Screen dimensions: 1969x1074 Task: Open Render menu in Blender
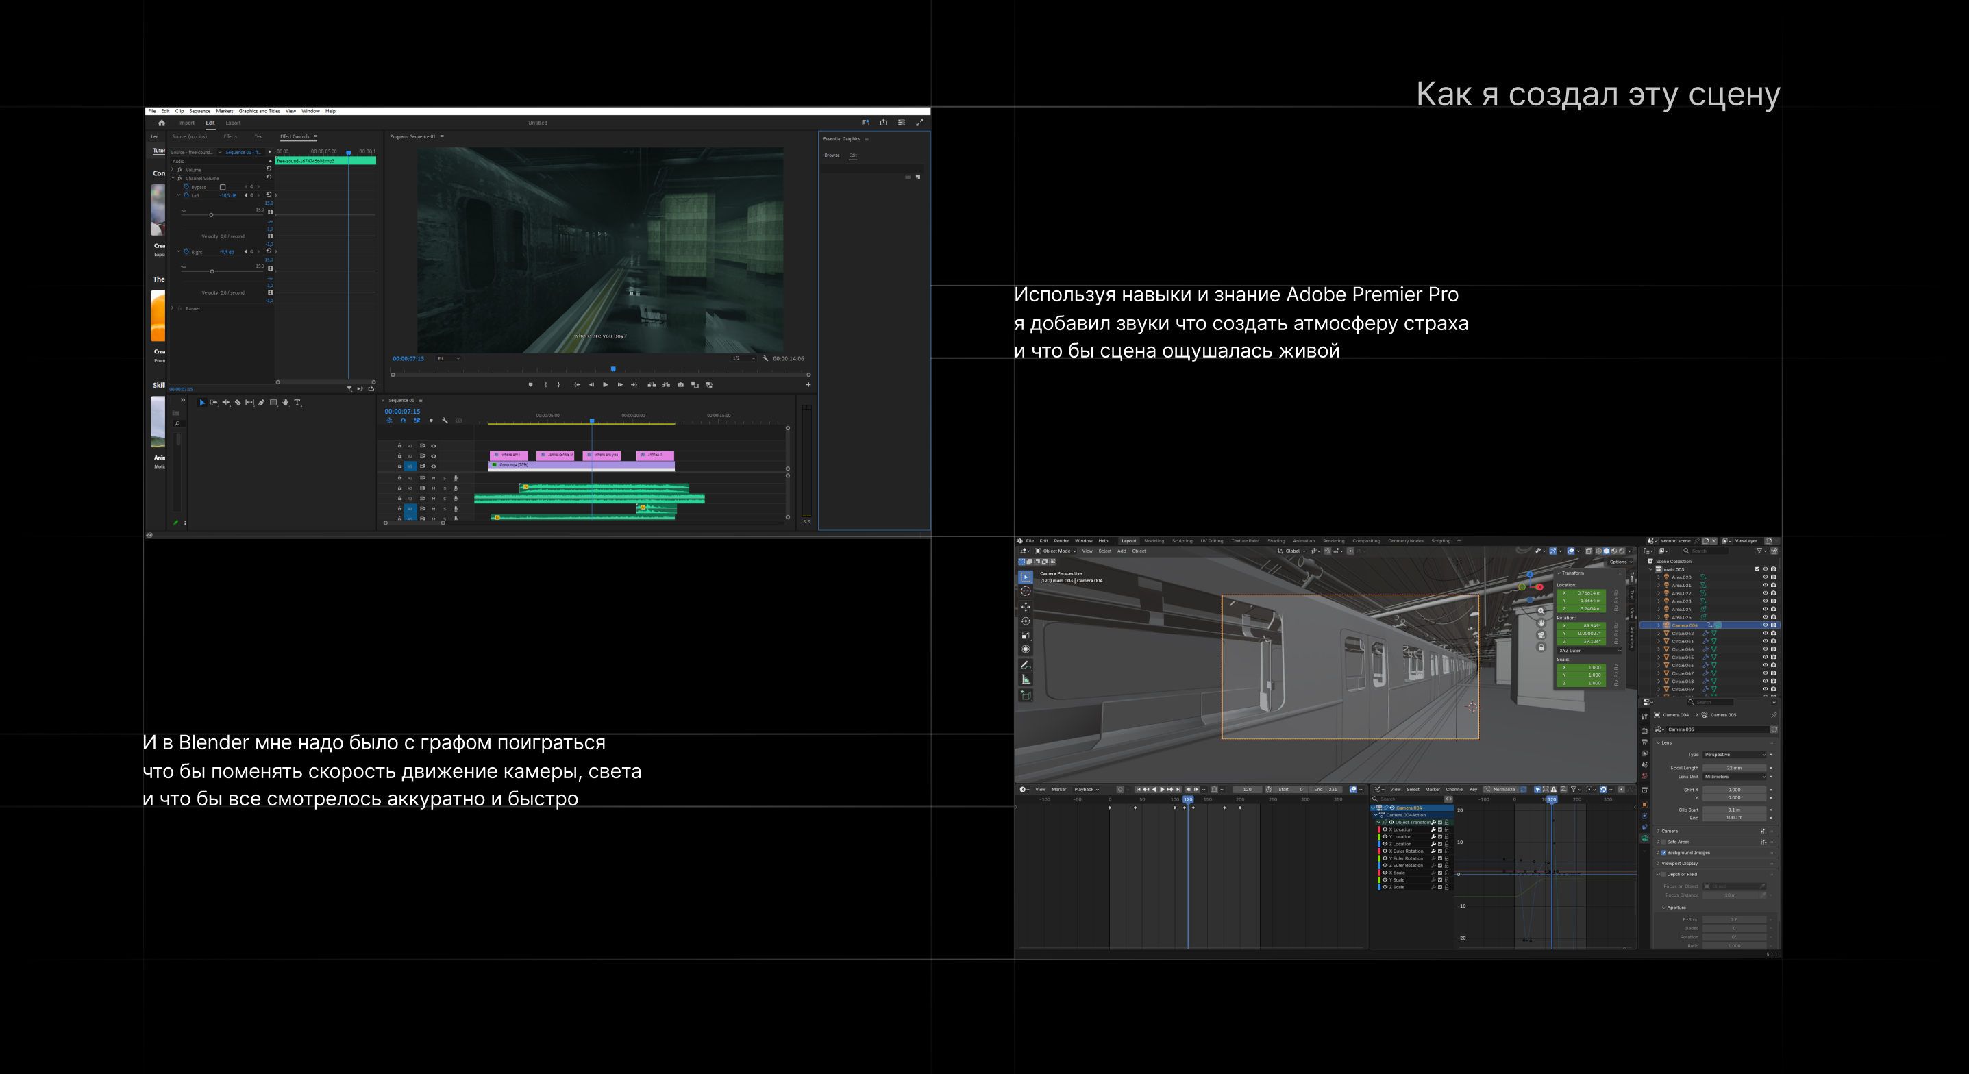[1061, 541]
